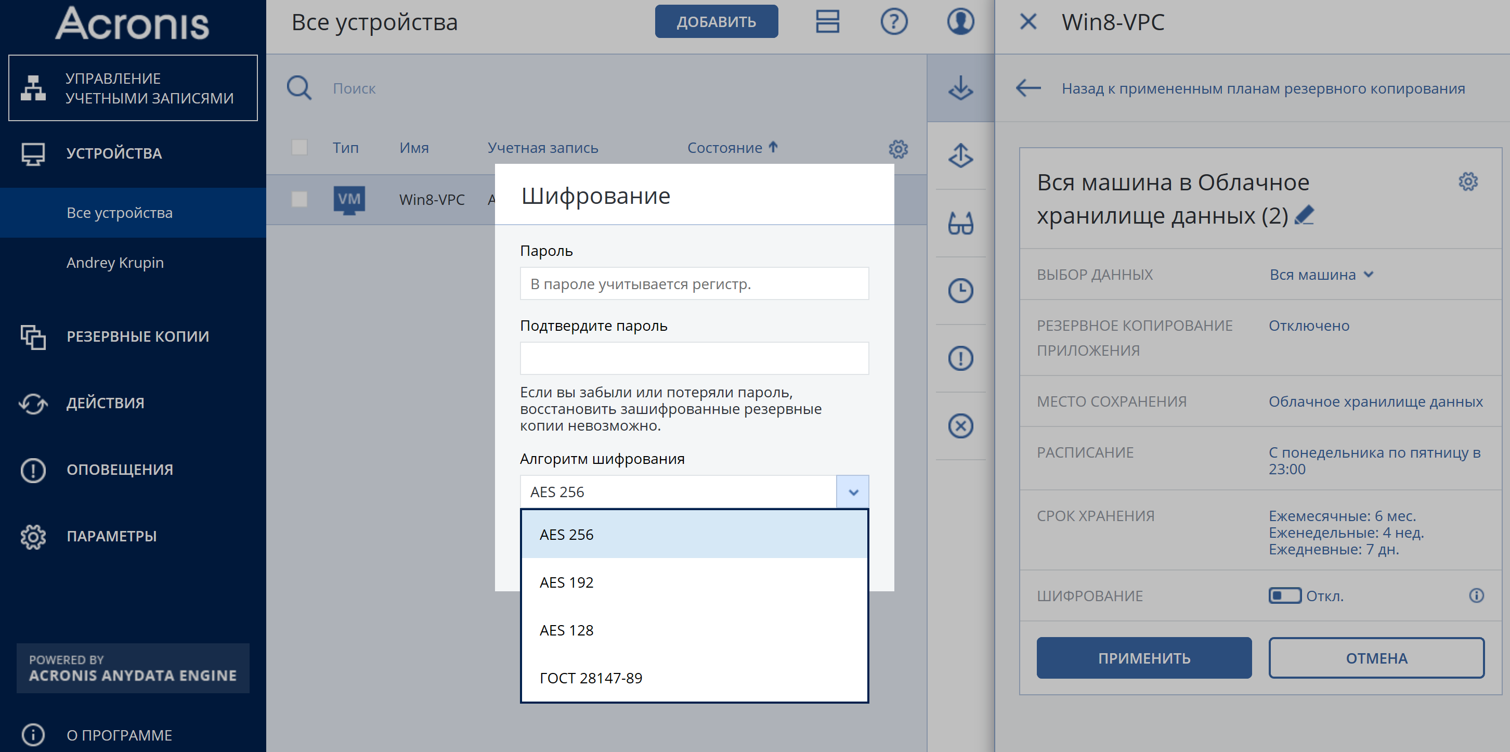Viewport: 1510px width, 752px height.
Task: Choose ГОСТ 28147-89 algorithm
Action: pyautogui.click(x=694, y=678)
